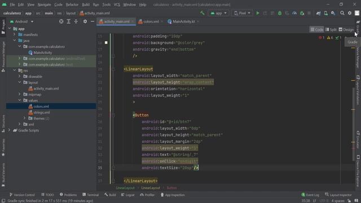Expand the Gradle Scripts node
361x203 pixels.
click(x=10, y=130)
